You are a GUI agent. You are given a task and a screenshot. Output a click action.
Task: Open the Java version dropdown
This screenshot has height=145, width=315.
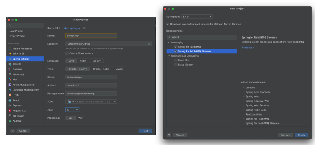[x=72, y=110]
